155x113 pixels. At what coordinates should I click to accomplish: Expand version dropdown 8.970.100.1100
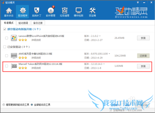coord(109,54)
